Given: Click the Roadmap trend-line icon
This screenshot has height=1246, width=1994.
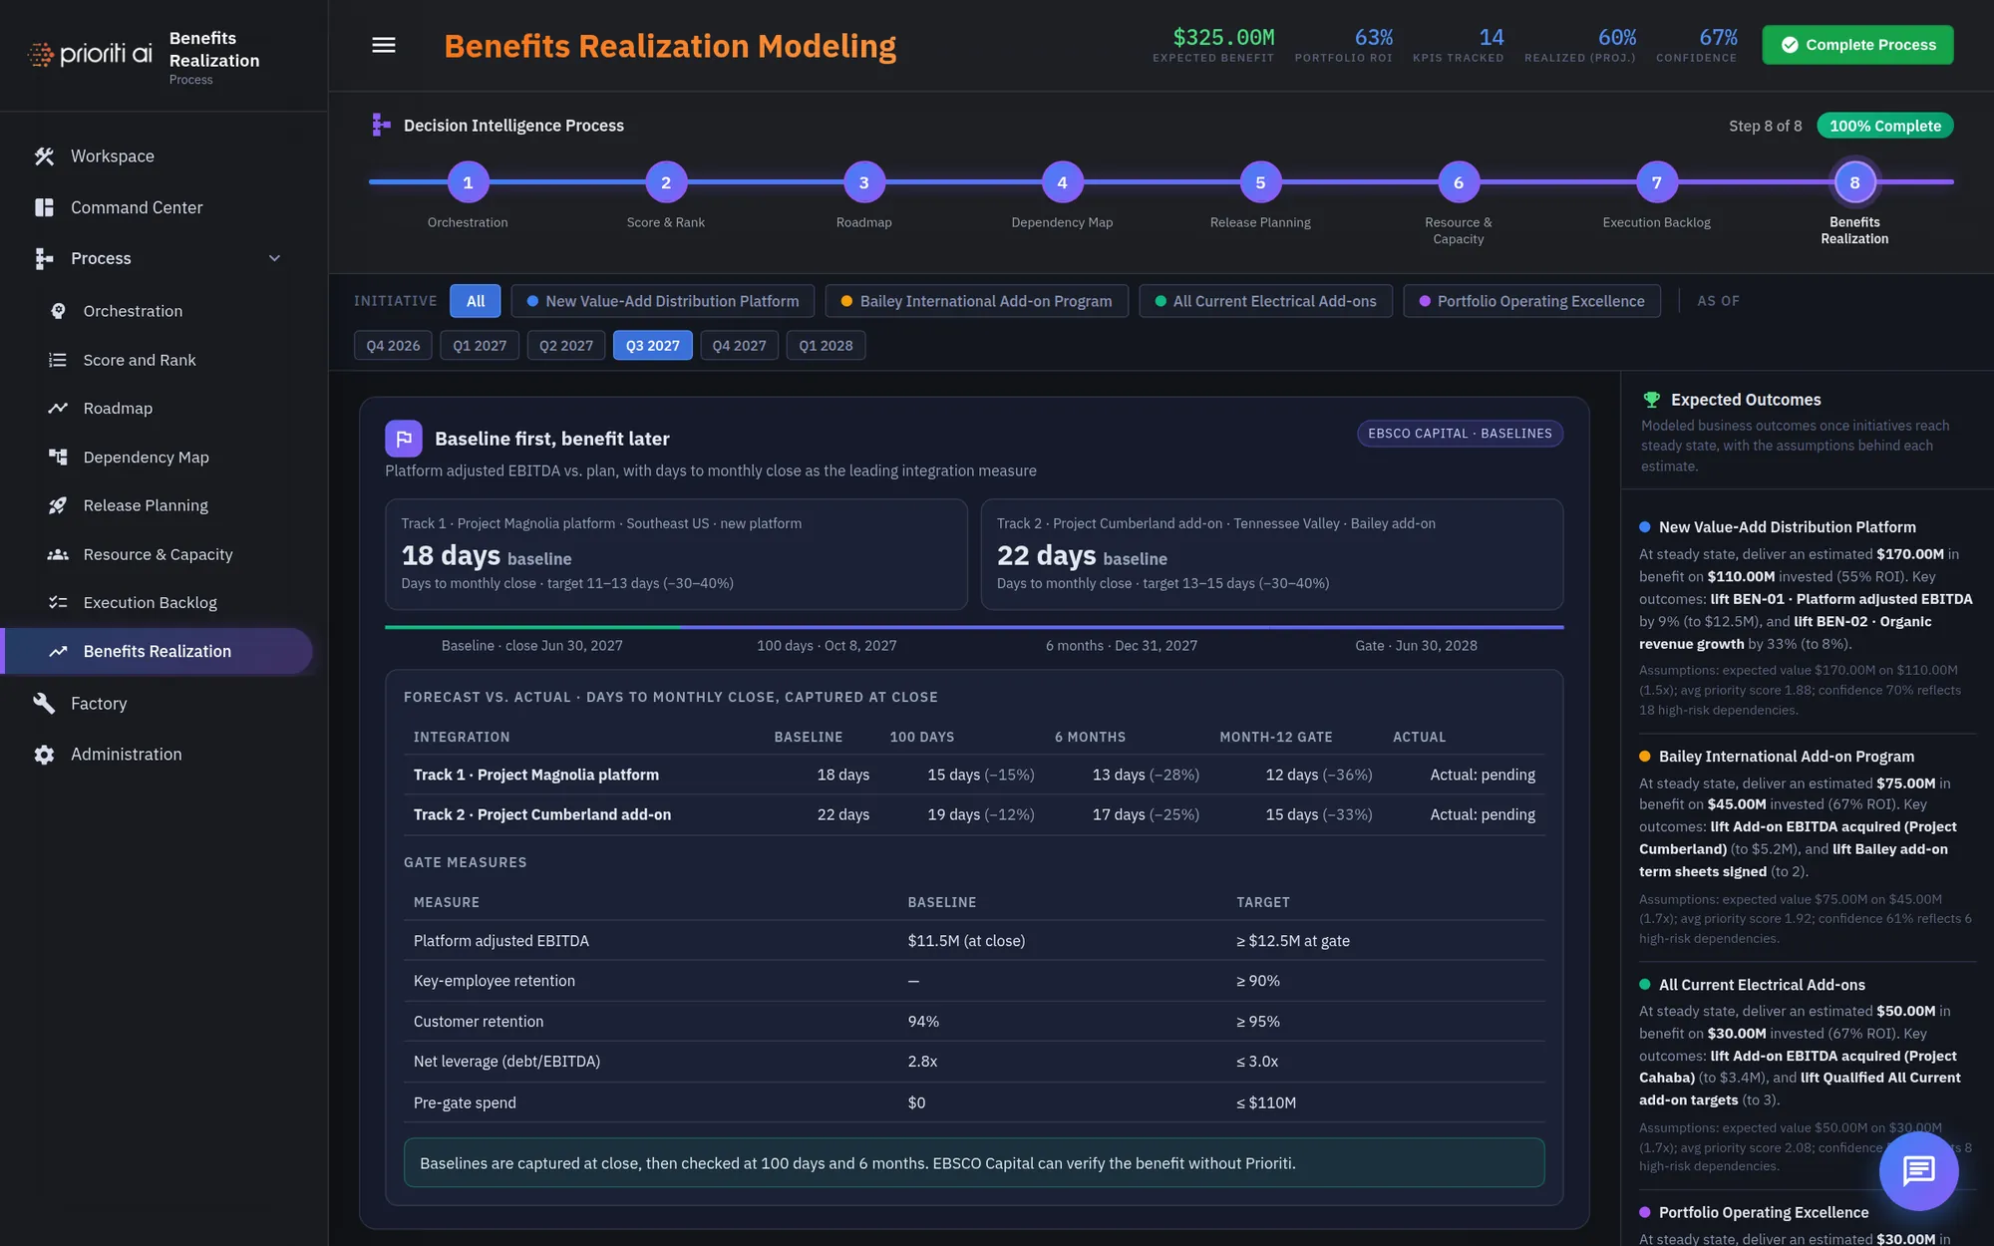Looking at the screenshot, I should [x=58, y=409].
